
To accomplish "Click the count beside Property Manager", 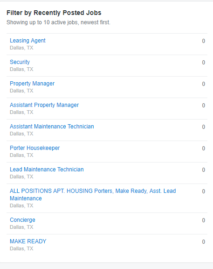I will 203,84.
